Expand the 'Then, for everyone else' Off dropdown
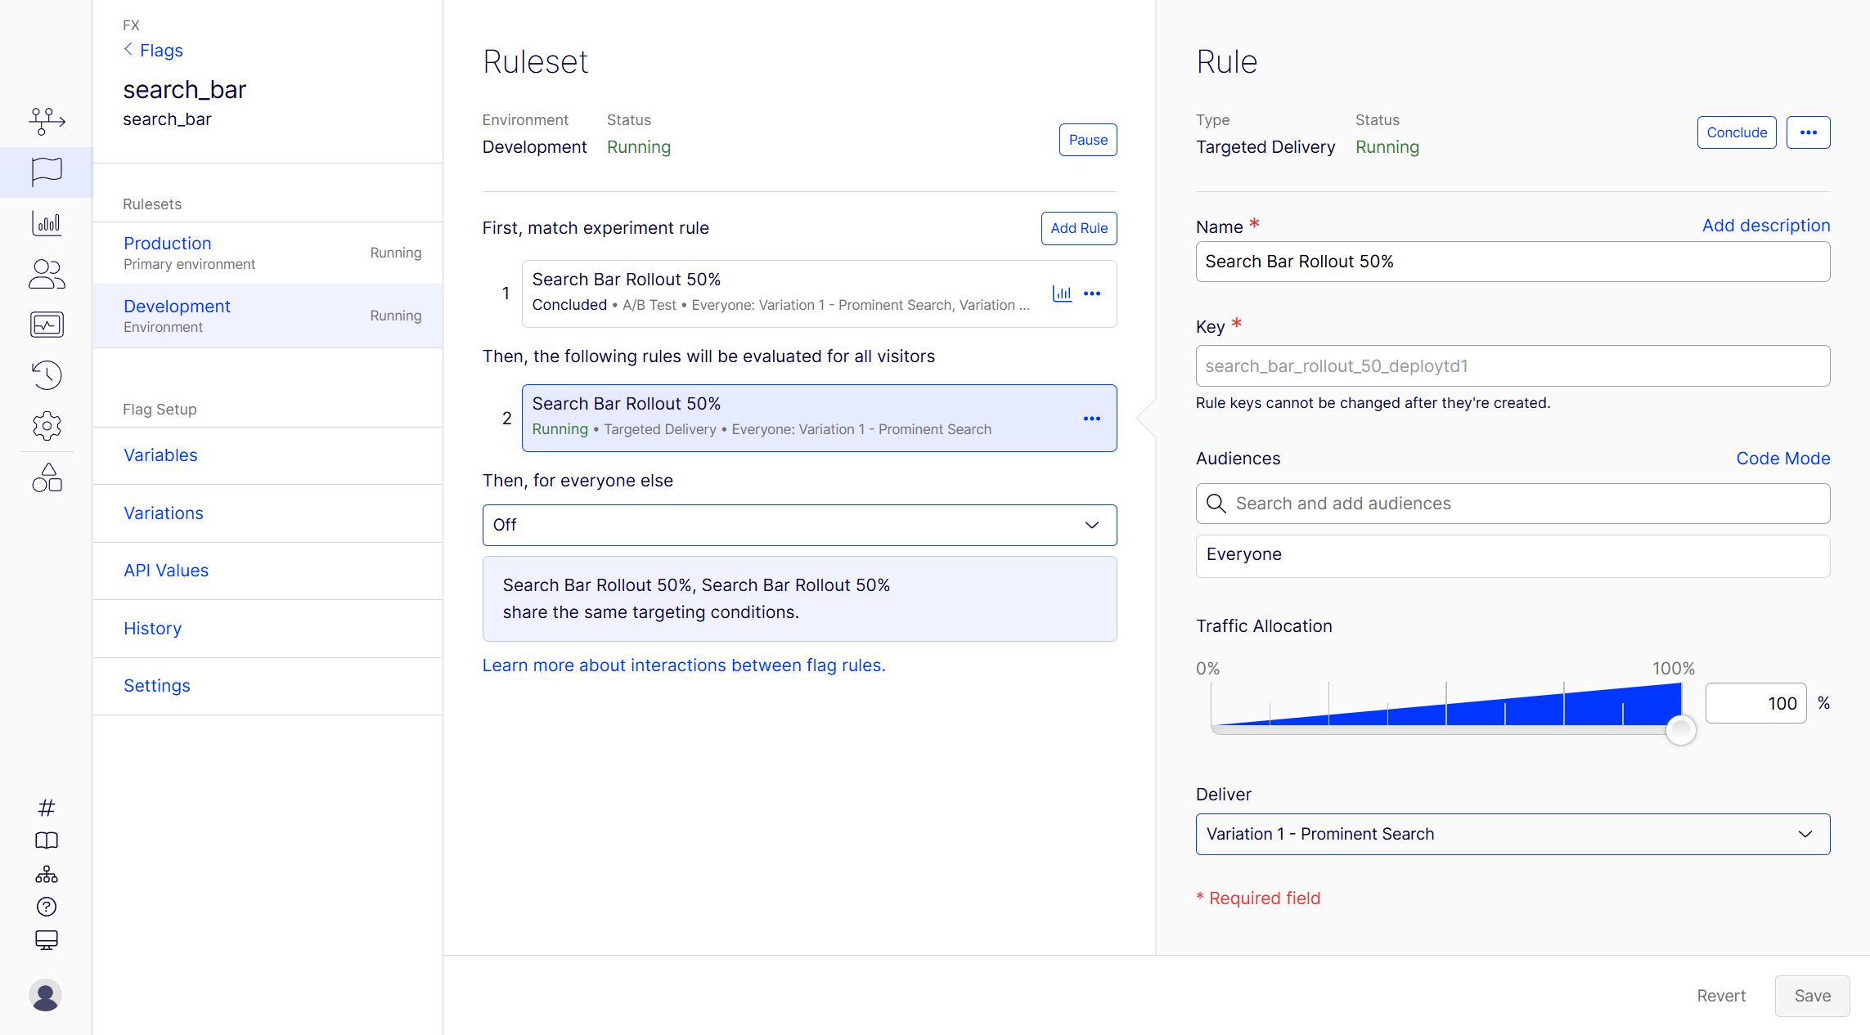Viewport: 1870px width, 1035px height. point(799,525)
